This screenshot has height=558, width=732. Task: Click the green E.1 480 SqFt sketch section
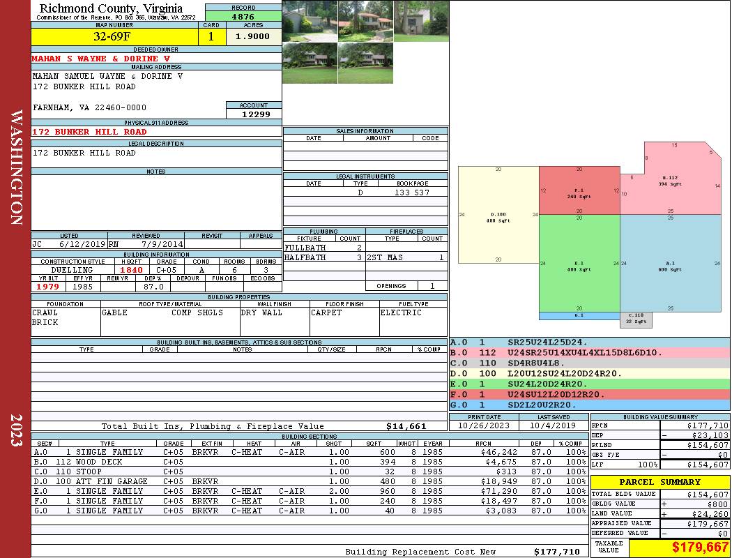click(x=579, y=264)
